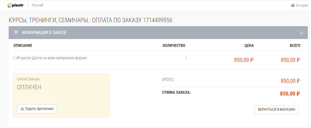Click the Итого amount value

point(290,81)
